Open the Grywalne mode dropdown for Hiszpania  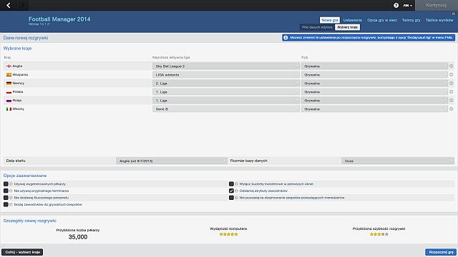click(x=374, y=74)
